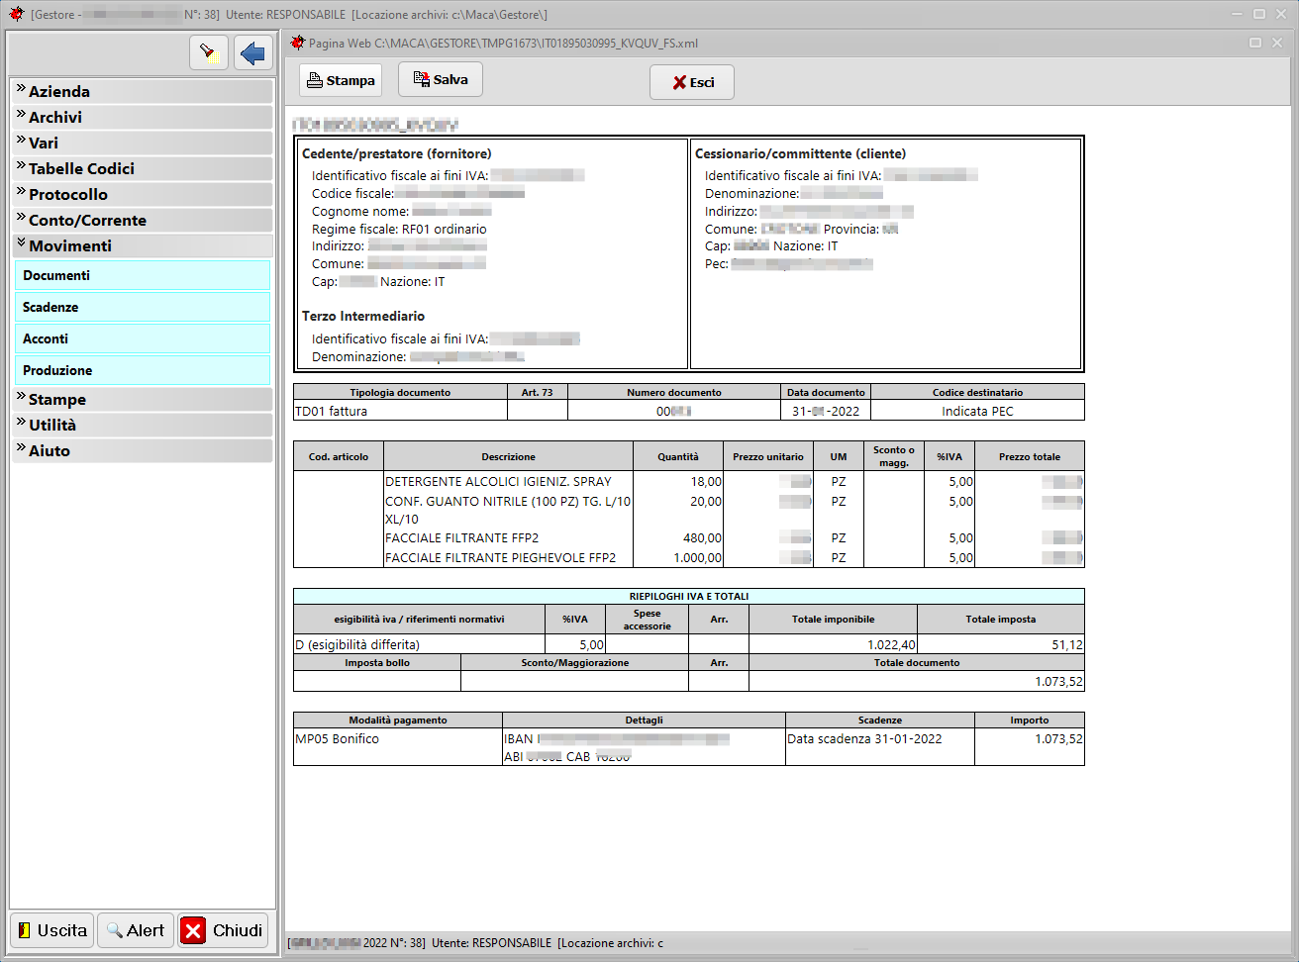
Task: Choose the Produzione menu entry
Action: pyautogui.click(x=142, y=370)
